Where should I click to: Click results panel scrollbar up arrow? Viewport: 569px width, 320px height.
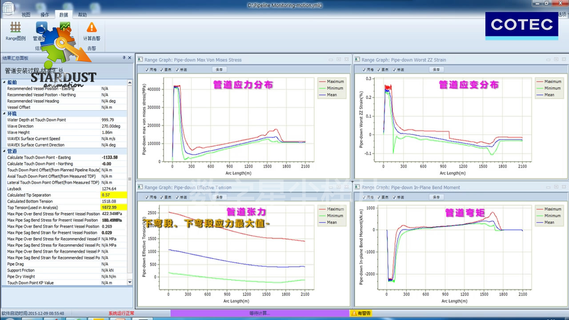pyautogui.click(x=130, y=82)
